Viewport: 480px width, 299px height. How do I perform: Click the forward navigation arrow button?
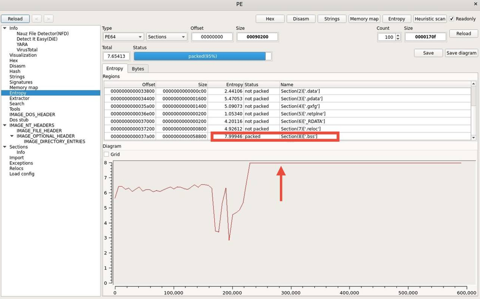tap(48, 19)
